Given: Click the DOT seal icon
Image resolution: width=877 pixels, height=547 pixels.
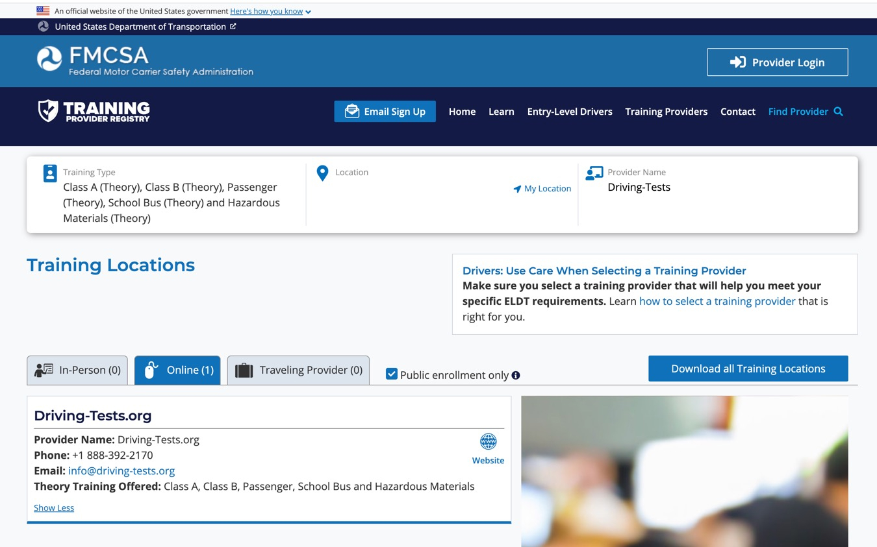Looking at the screenshot, I should pos(44,27).
